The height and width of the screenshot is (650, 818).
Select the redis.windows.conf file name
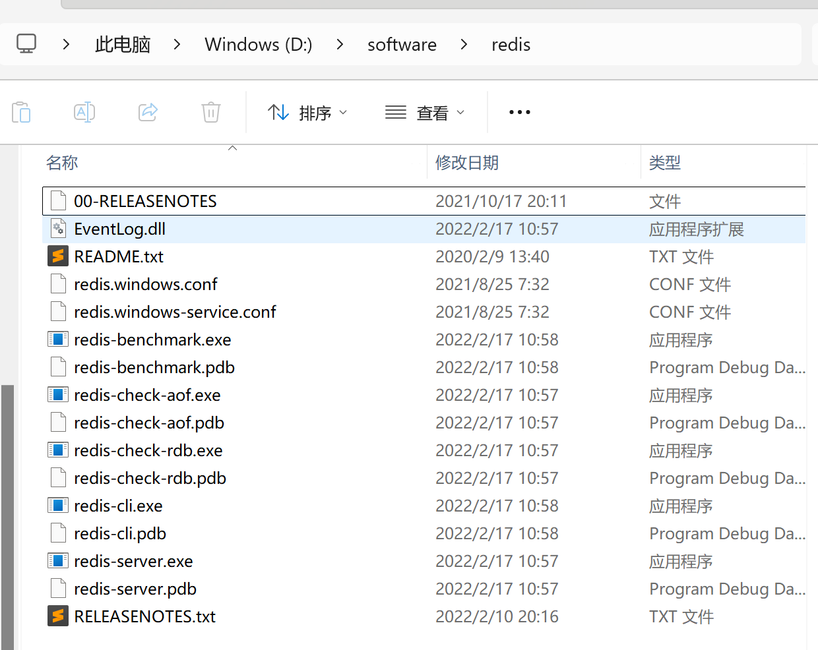[x=146, y=284]
